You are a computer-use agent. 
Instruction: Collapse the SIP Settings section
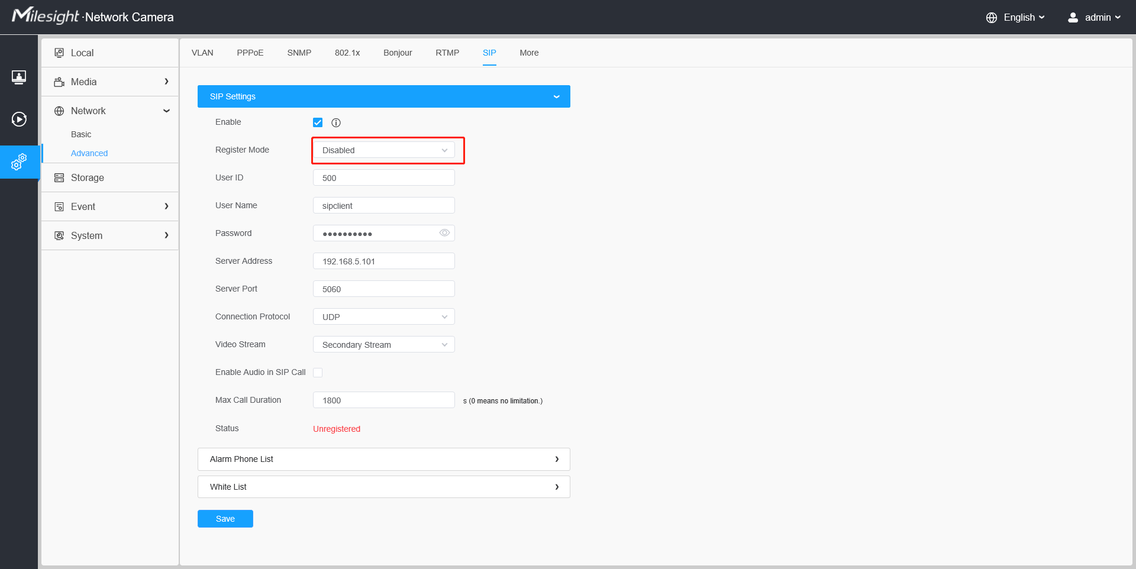384,96
